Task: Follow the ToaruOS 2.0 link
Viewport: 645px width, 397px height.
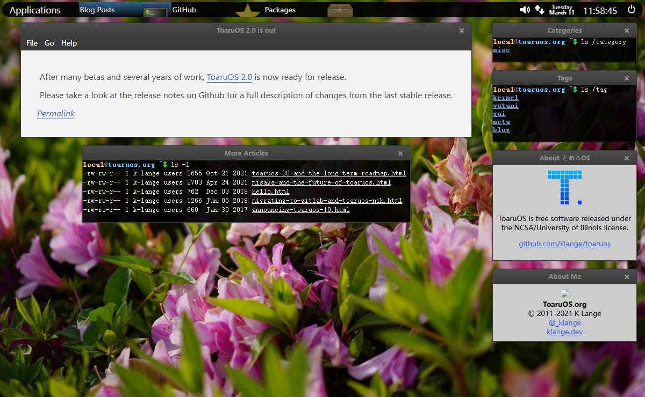Action: pyautogui.click(x=230, y=77)
